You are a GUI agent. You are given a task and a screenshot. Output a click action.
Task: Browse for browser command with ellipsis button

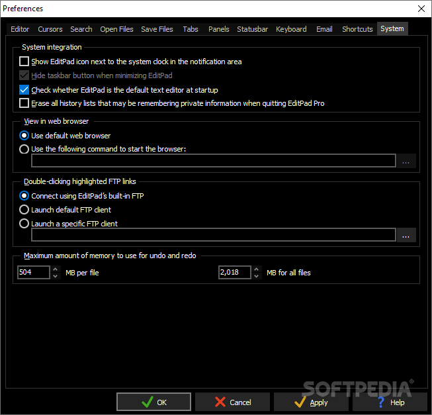(x=406, y=161)
